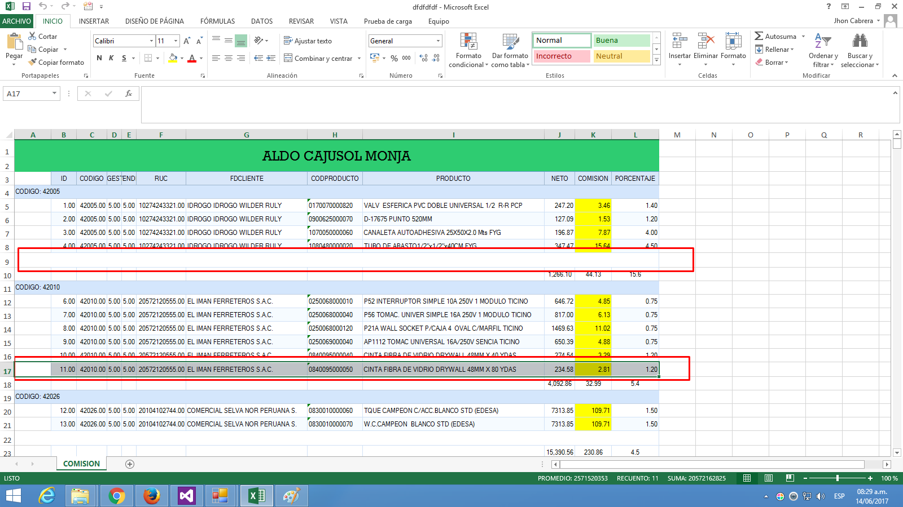
Task: Click the Save icon in quick access toolbar
Action: tap(27, 6)
